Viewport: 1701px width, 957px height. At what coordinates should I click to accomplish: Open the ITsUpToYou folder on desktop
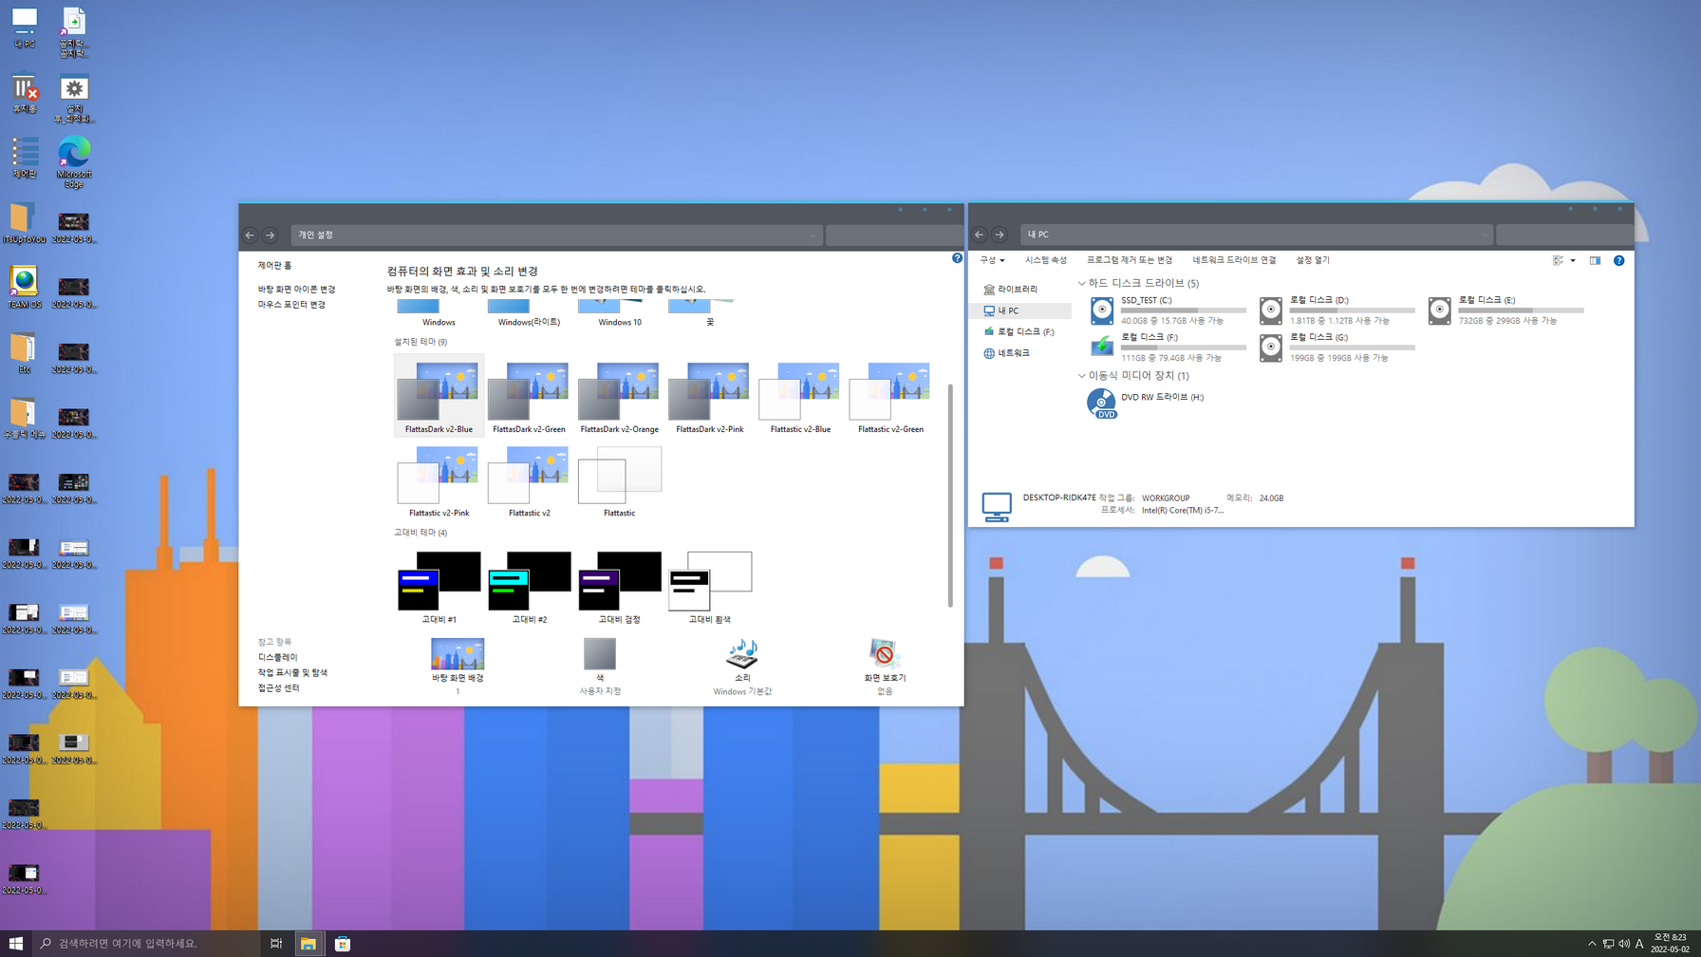pyautogui.click(x=24, y=224)
